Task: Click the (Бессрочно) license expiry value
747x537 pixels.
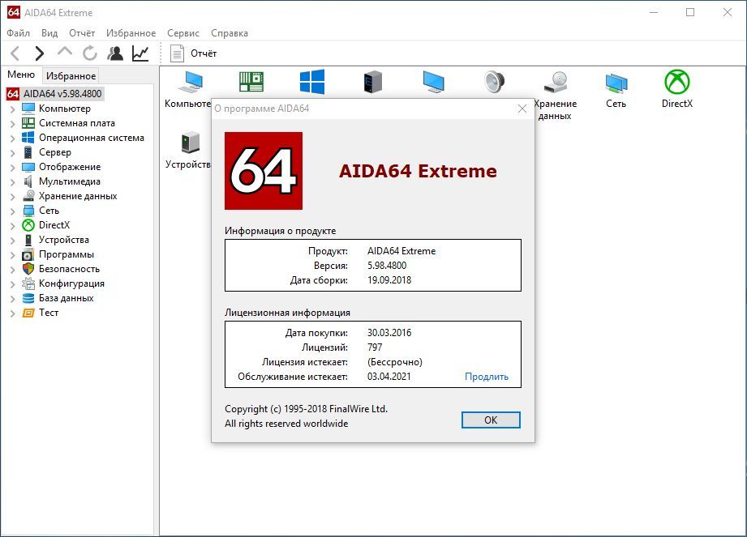Action: click(395, 362)
